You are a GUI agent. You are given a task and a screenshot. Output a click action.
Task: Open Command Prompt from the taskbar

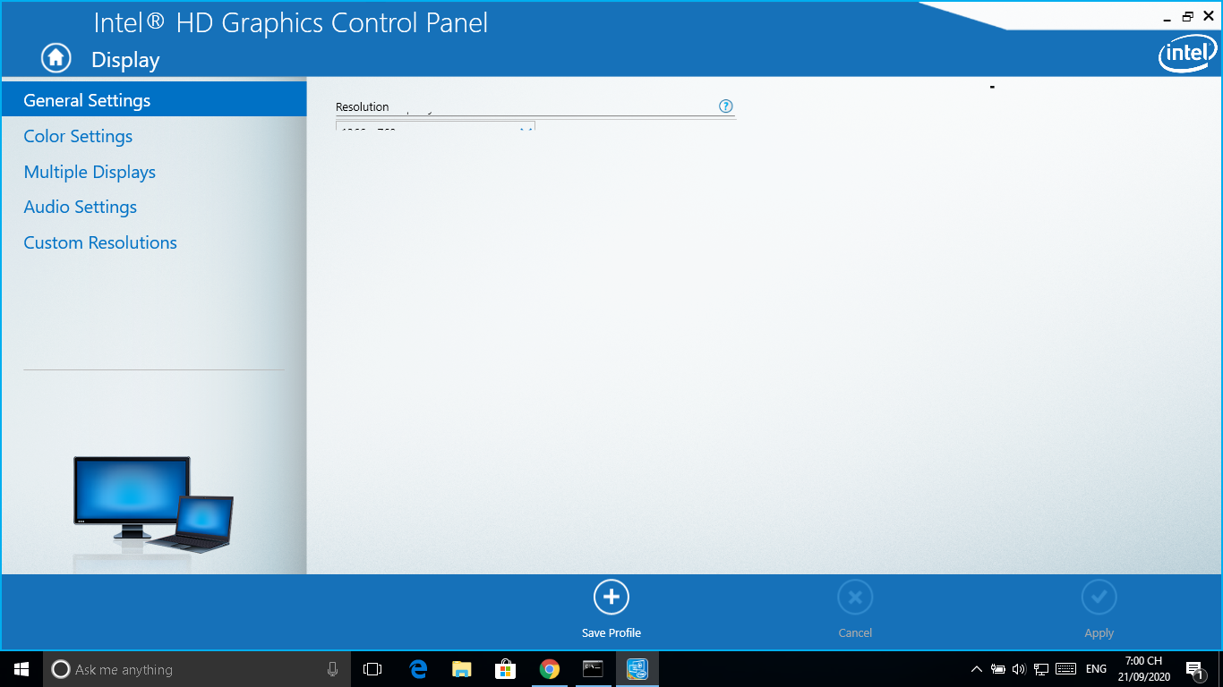coord(593,669)
